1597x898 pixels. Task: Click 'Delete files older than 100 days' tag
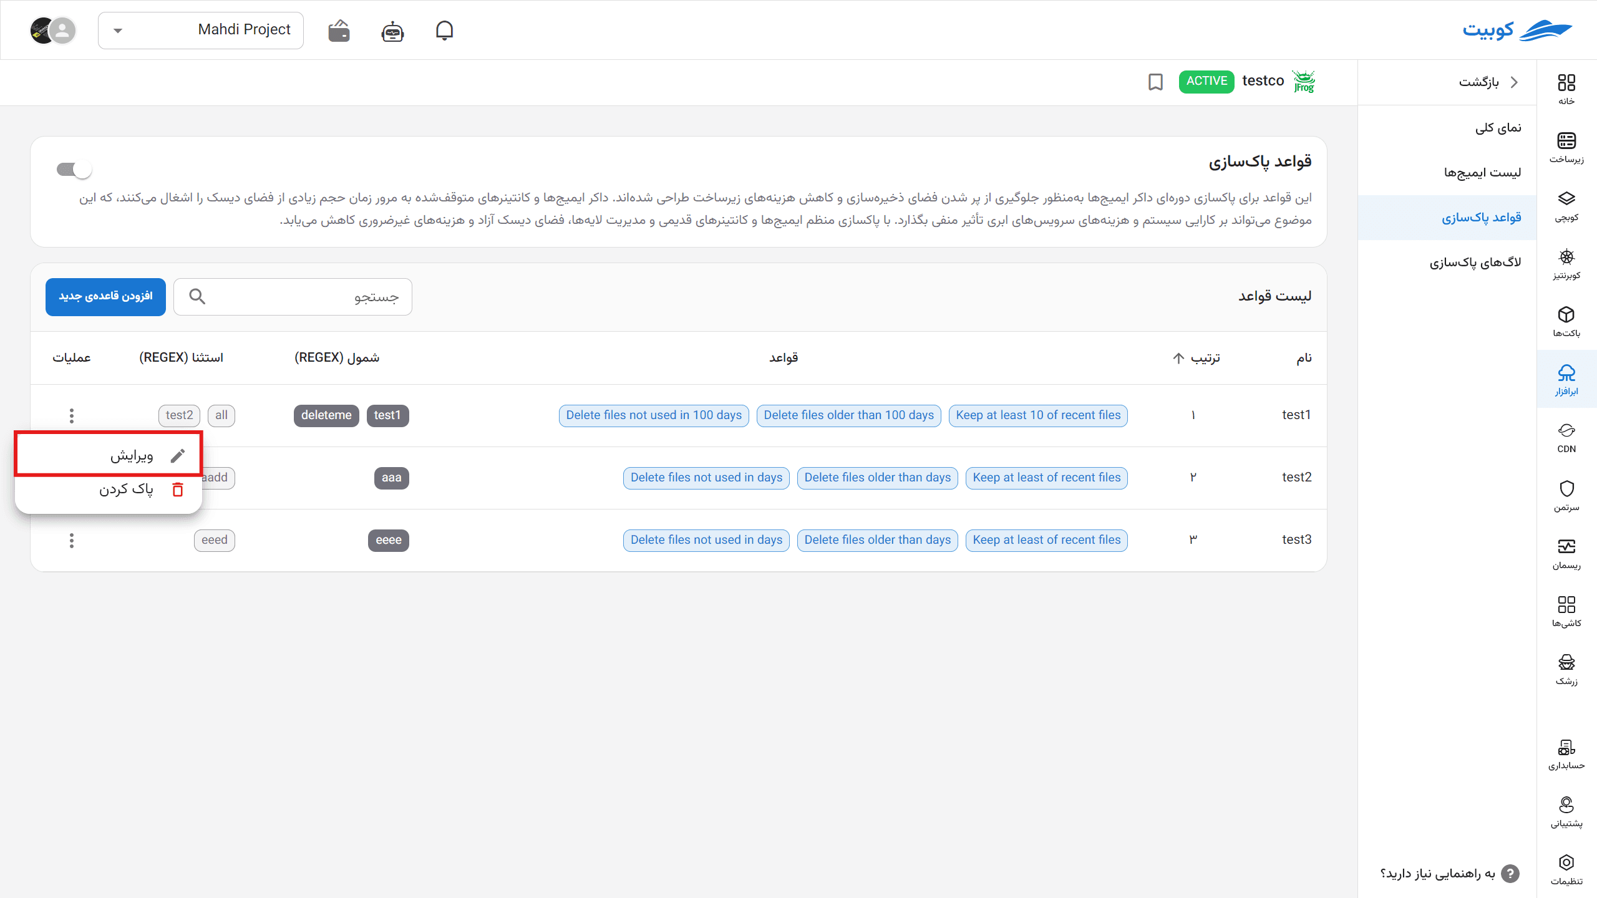click(848, 415)
